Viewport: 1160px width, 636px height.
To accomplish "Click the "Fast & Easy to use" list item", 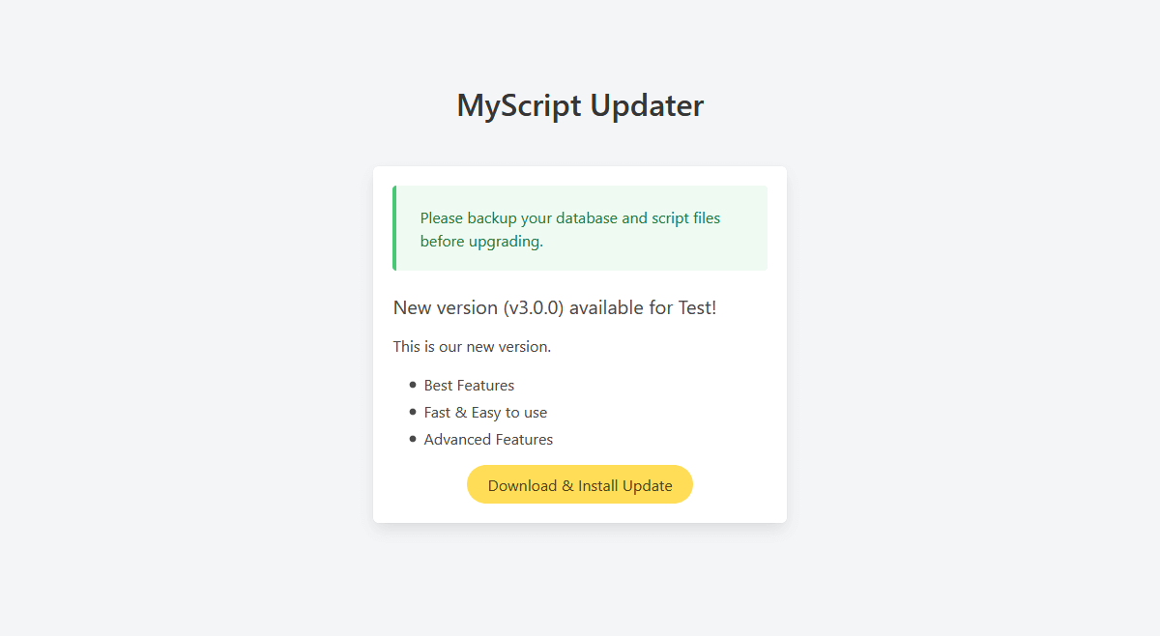I will tap(485, 413).
